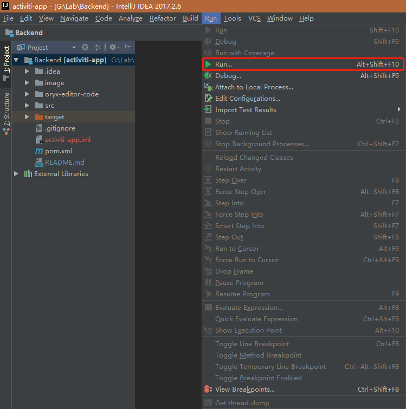Click the Backend module folder icon in breadcrumb
The width and height of the screenshot is (406, 409).
click(9, 33)
